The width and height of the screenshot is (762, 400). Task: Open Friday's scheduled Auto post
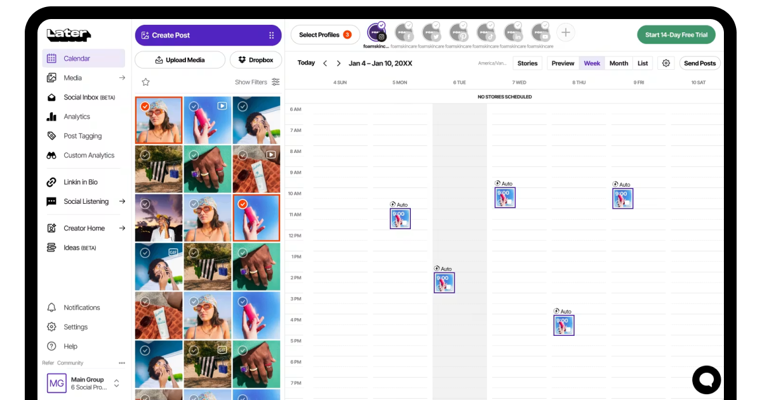click(x=623, y=198)
